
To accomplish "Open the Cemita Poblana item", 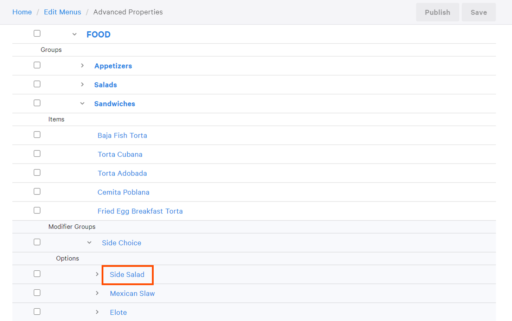I will (123, 192).
